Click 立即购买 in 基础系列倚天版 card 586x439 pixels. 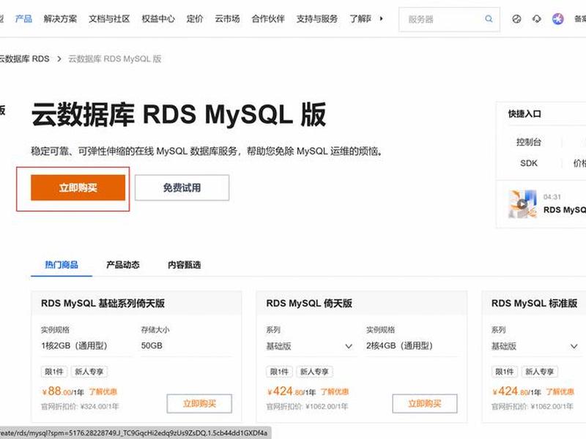199,403
